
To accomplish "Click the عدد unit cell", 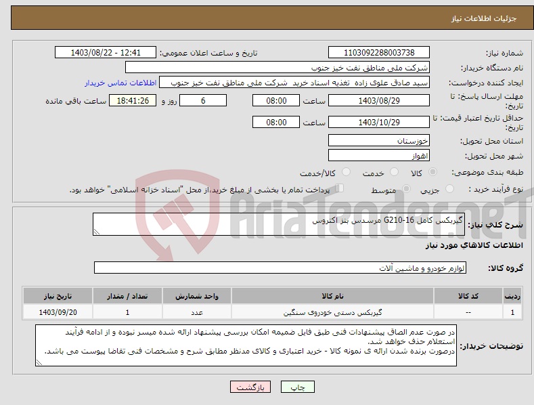I will [197, 312].
